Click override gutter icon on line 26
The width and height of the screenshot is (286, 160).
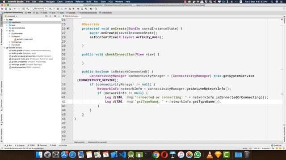[x=68, y=28]
